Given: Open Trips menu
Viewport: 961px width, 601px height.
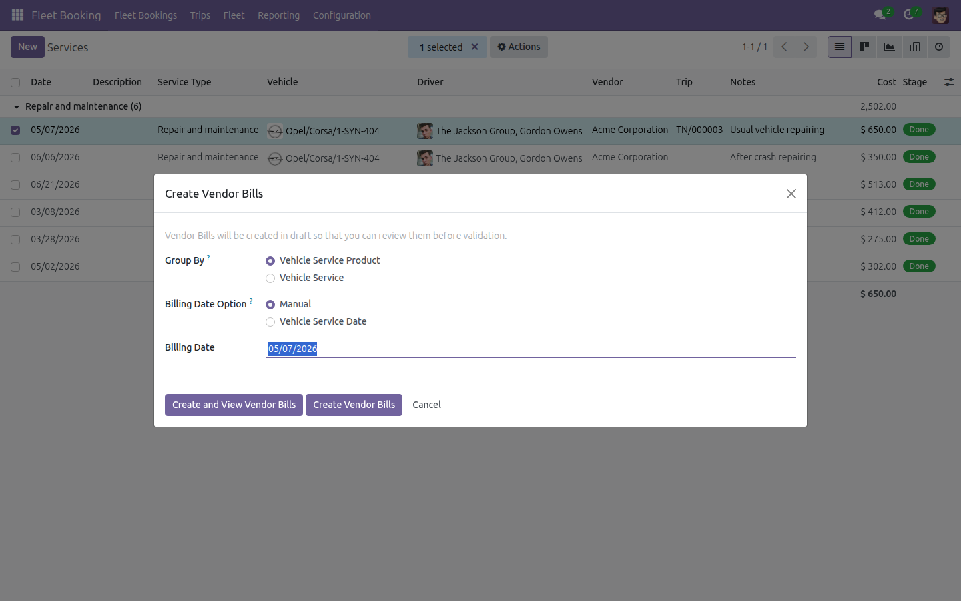Looking at the screenshot, I should tap(200, 15).
